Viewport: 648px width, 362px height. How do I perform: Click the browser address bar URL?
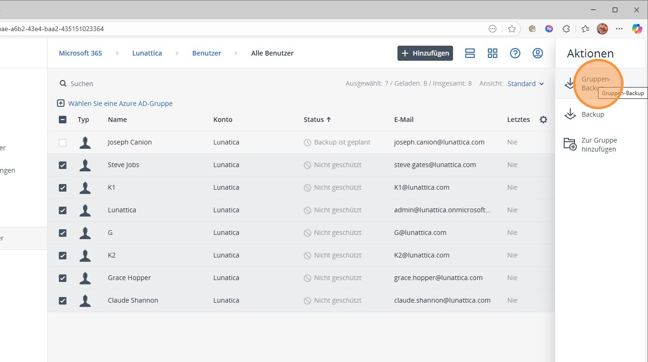click(x=52, y=29)
